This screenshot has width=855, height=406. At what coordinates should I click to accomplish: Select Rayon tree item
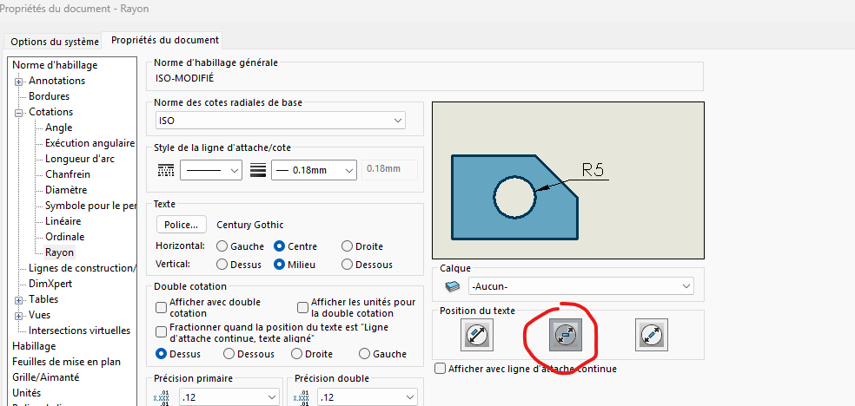(x=59, y=252)
